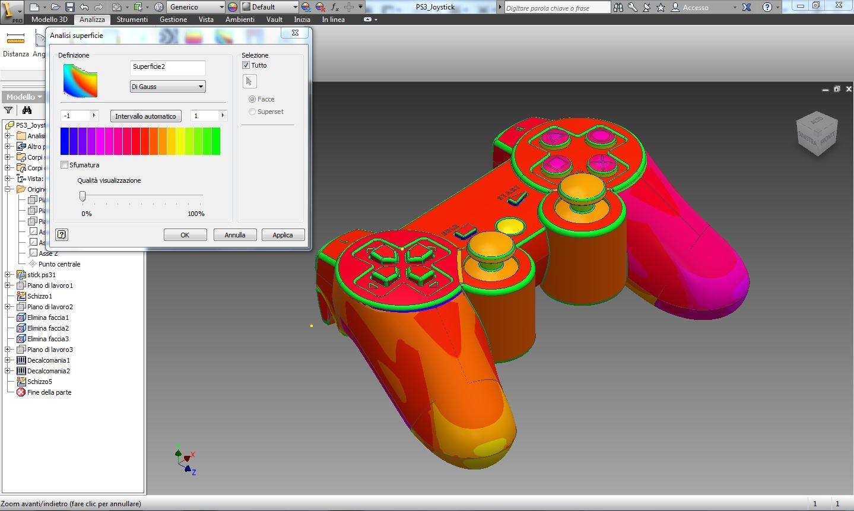Click the binoculars find icon in browser
Viewport: 854px width, 511px height.
(27, 110)
